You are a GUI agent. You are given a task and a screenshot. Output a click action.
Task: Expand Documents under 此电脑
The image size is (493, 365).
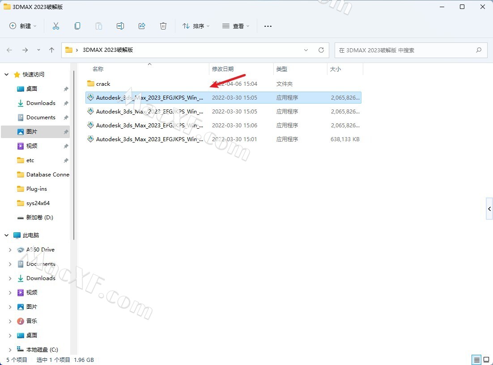click(x=10, y=264)
